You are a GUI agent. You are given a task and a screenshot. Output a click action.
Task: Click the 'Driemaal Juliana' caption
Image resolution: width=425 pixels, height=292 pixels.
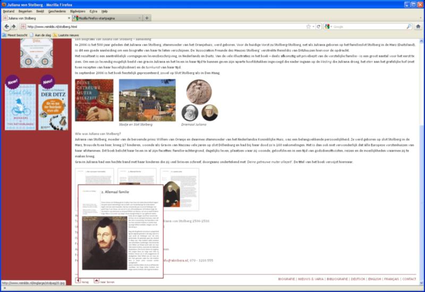tap(193, 125)
